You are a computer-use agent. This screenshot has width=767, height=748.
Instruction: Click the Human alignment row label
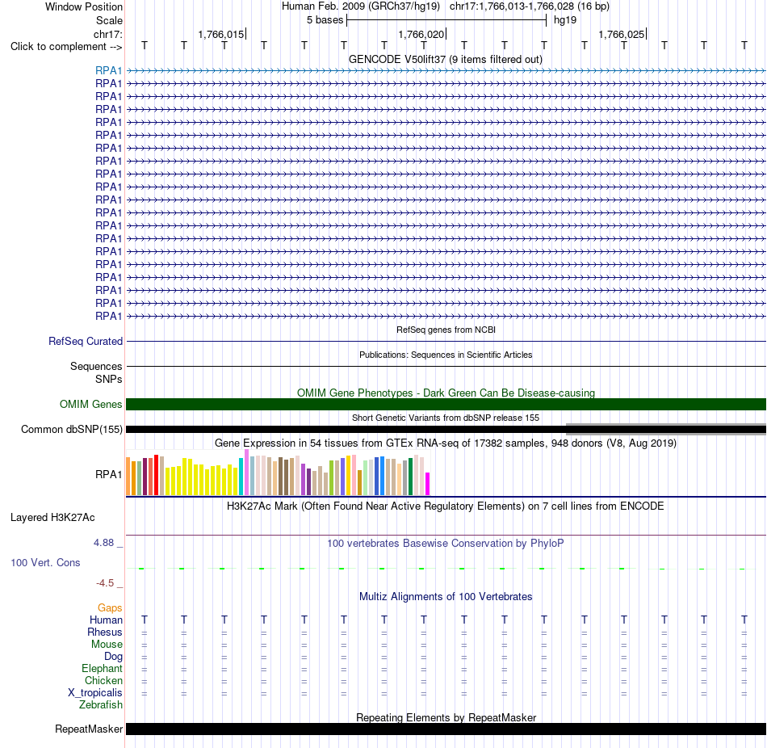point(106,620)
